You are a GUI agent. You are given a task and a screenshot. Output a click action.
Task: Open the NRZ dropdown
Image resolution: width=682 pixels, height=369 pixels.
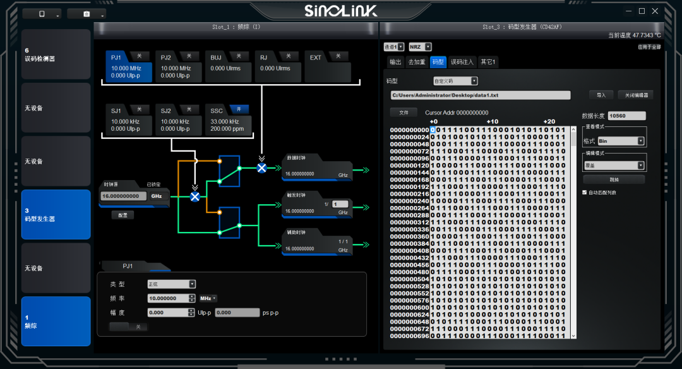tap(420, 47)
